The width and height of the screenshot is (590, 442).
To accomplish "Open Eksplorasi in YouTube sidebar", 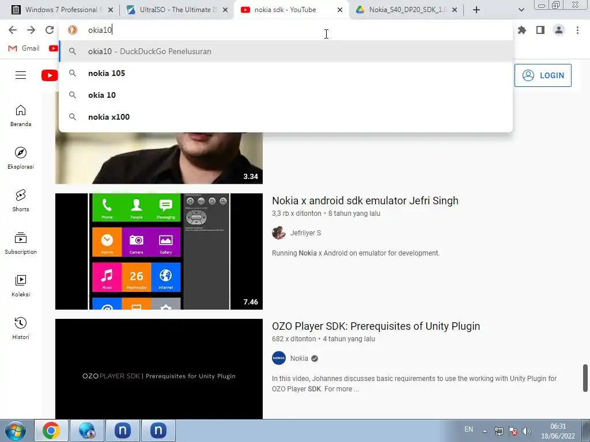I will point(21,158).
